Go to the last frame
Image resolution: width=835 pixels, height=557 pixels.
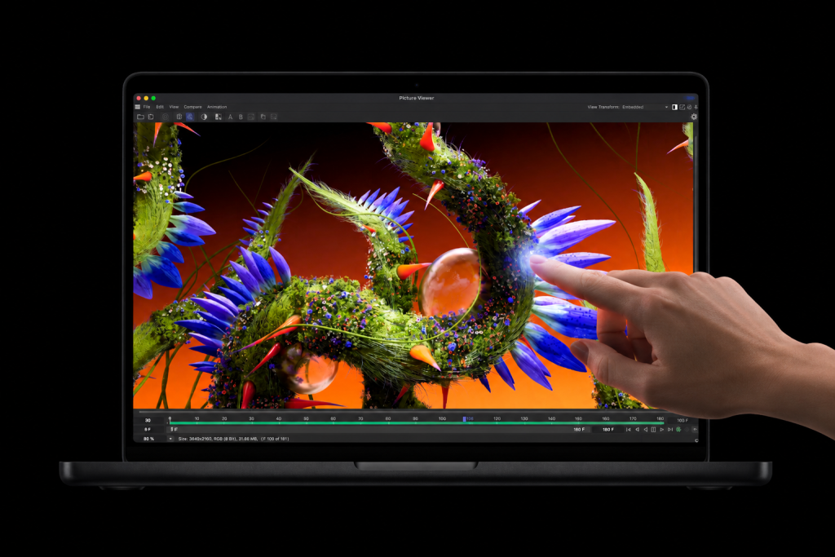coord(670,429)
